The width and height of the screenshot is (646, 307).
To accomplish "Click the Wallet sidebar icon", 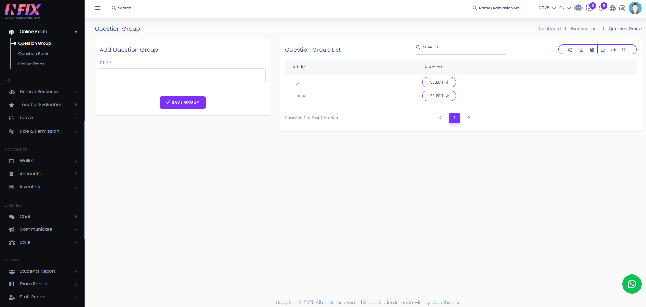I will click(x=12, y=161).
